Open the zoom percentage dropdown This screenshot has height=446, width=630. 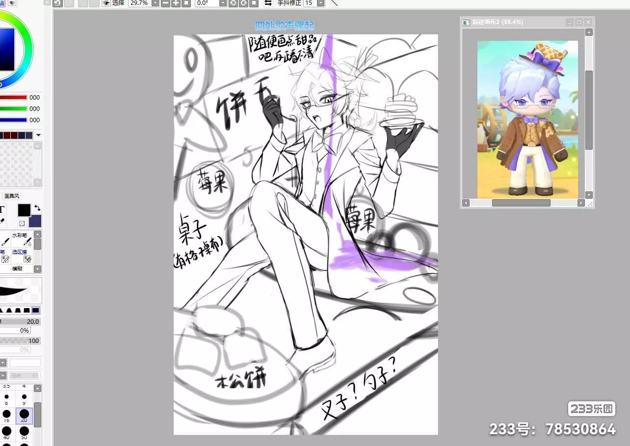[155, 3]
